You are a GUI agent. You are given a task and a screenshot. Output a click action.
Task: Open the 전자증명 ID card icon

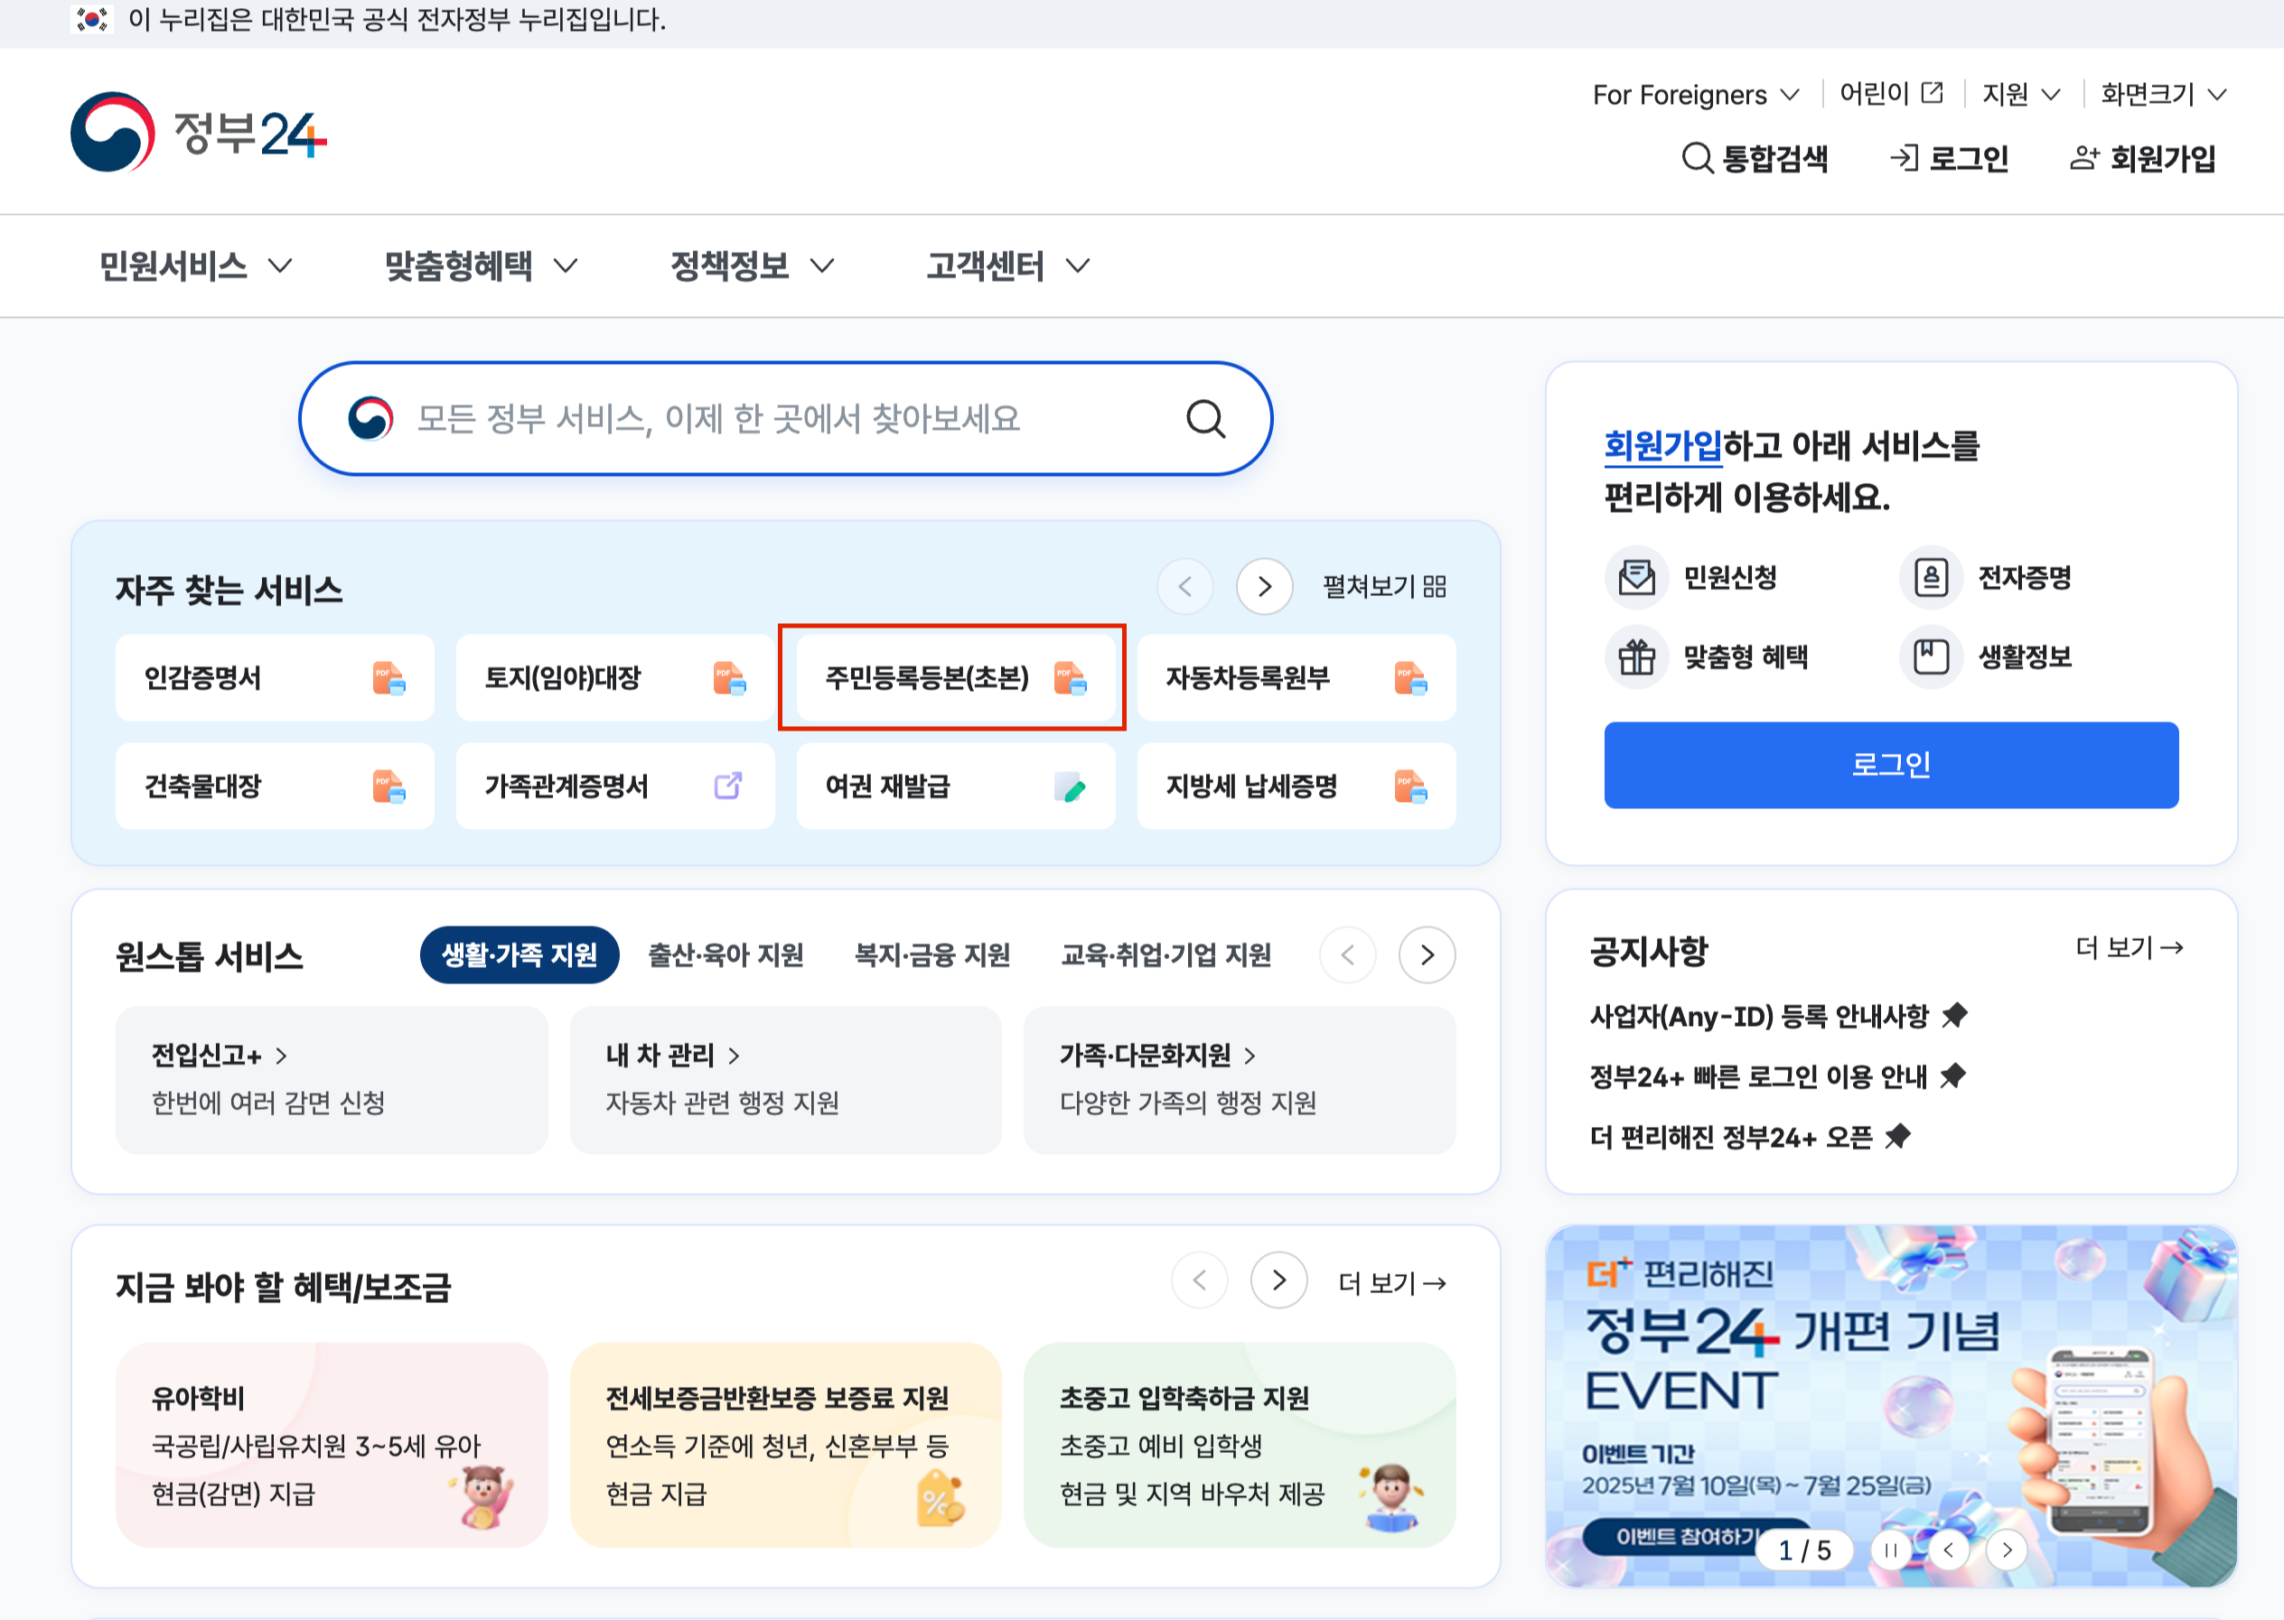(1931, 578)
